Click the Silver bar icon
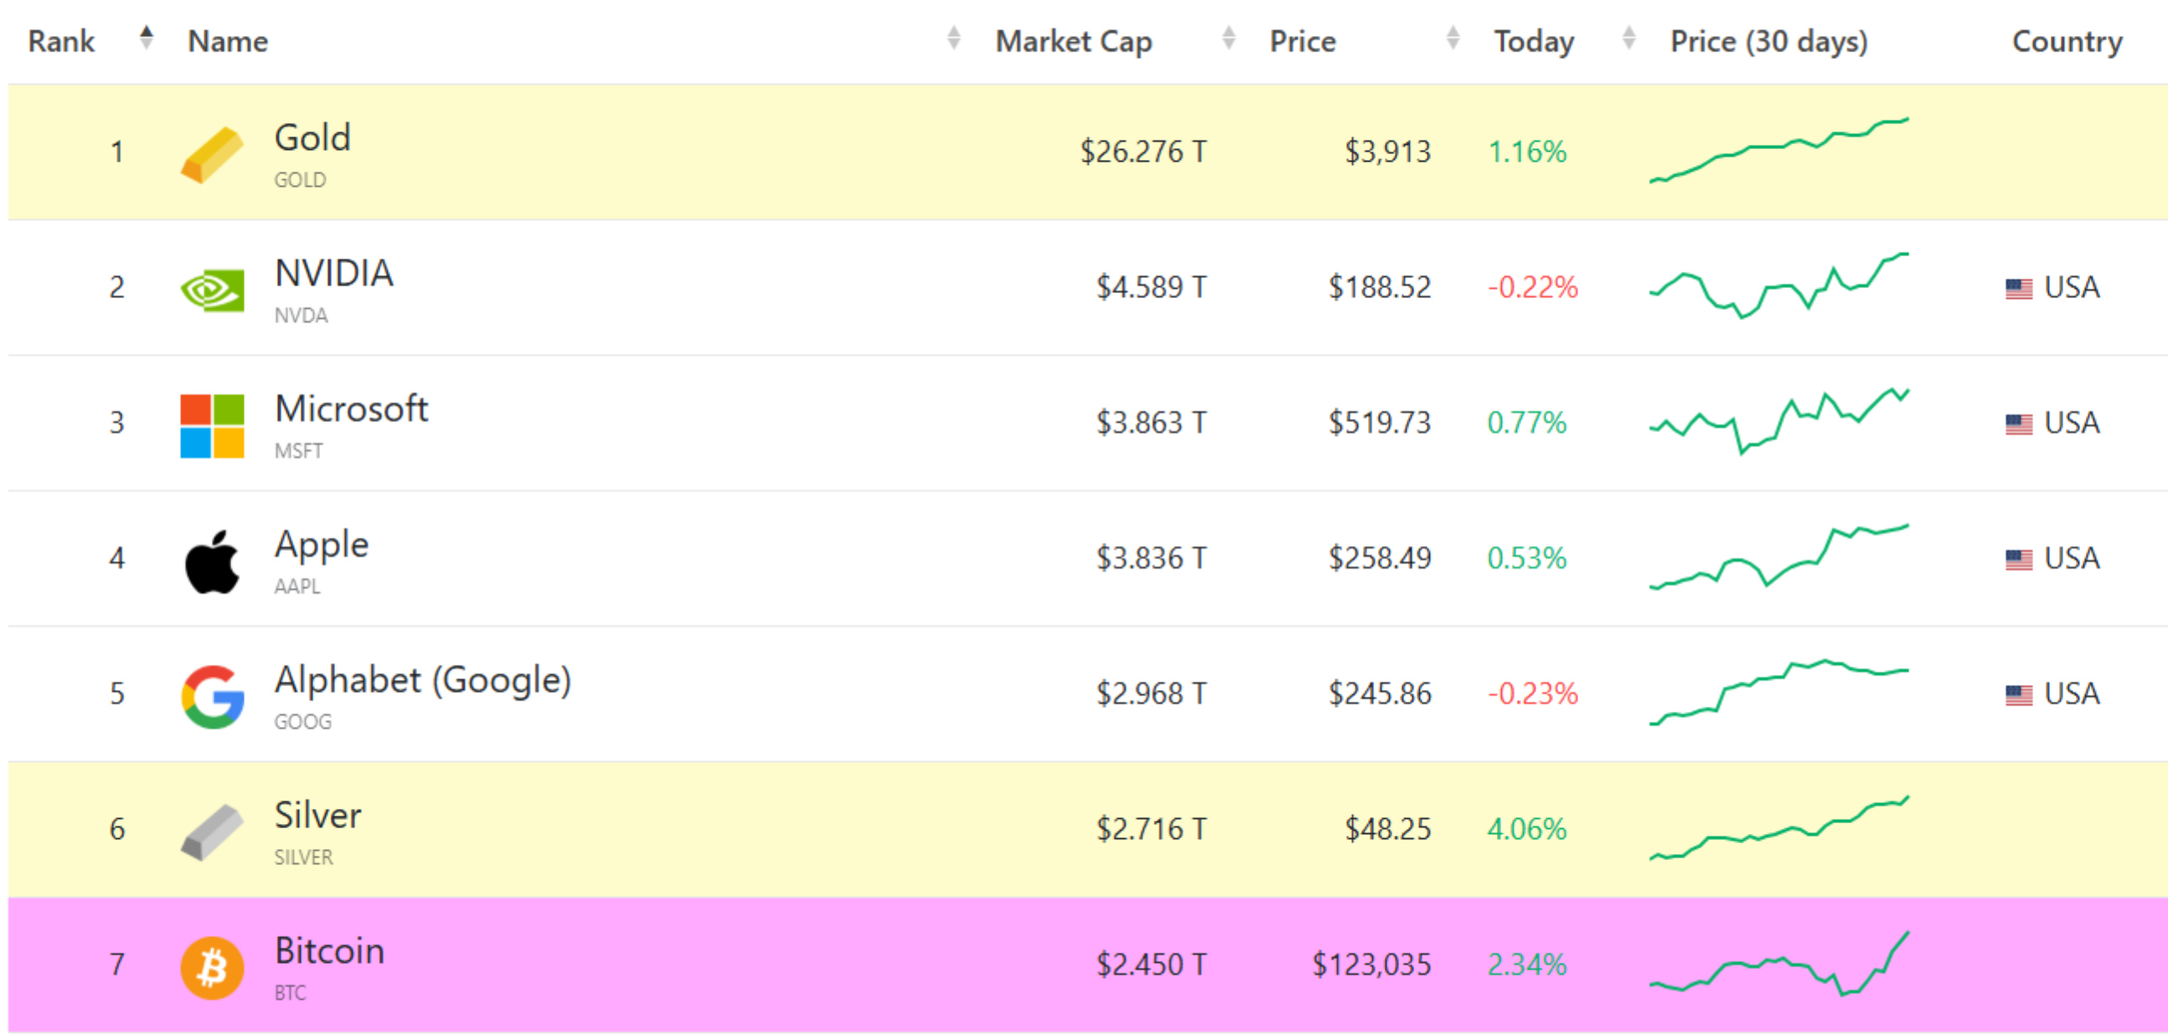 point(212,832)
